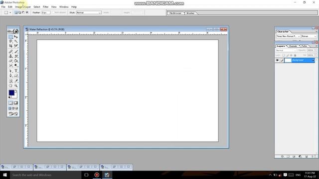Select the Background layer thumbnail
Screen dimensions: 319x179
point(288,60)
